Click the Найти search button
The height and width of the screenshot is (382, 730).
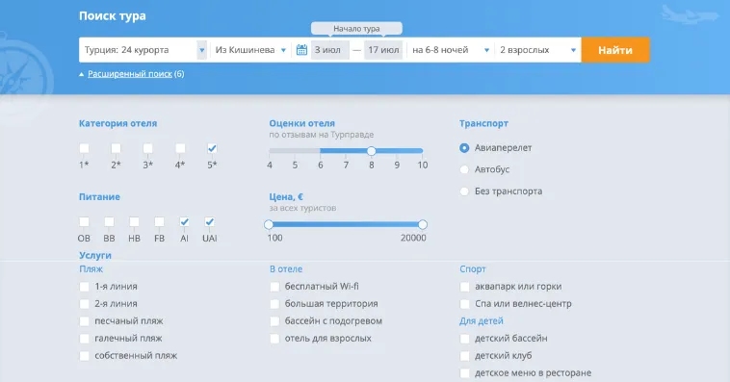coord(615,50)
